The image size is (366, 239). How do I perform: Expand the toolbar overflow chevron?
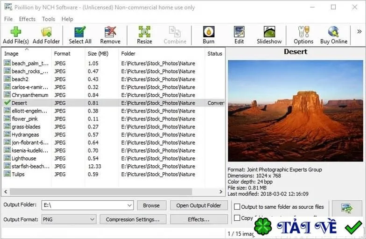(x=359, y=32)
